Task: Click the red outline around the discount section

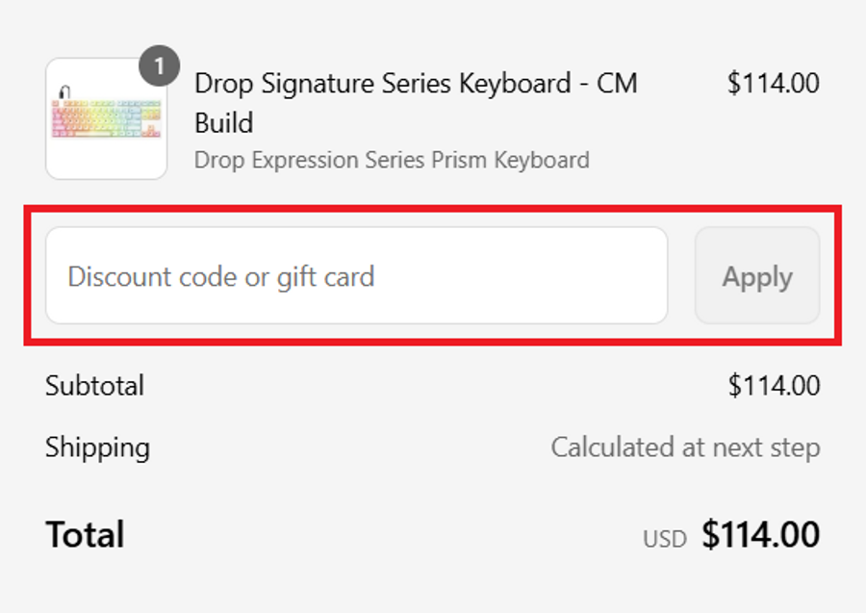Action: click(x=433, y=207)
